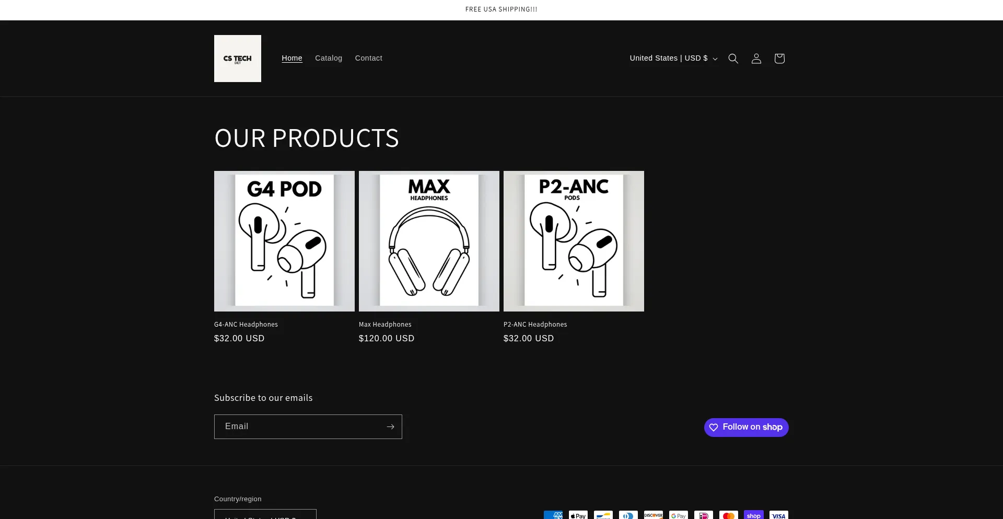
Task: Click the account login person icon
Action: tap(756, 59)
